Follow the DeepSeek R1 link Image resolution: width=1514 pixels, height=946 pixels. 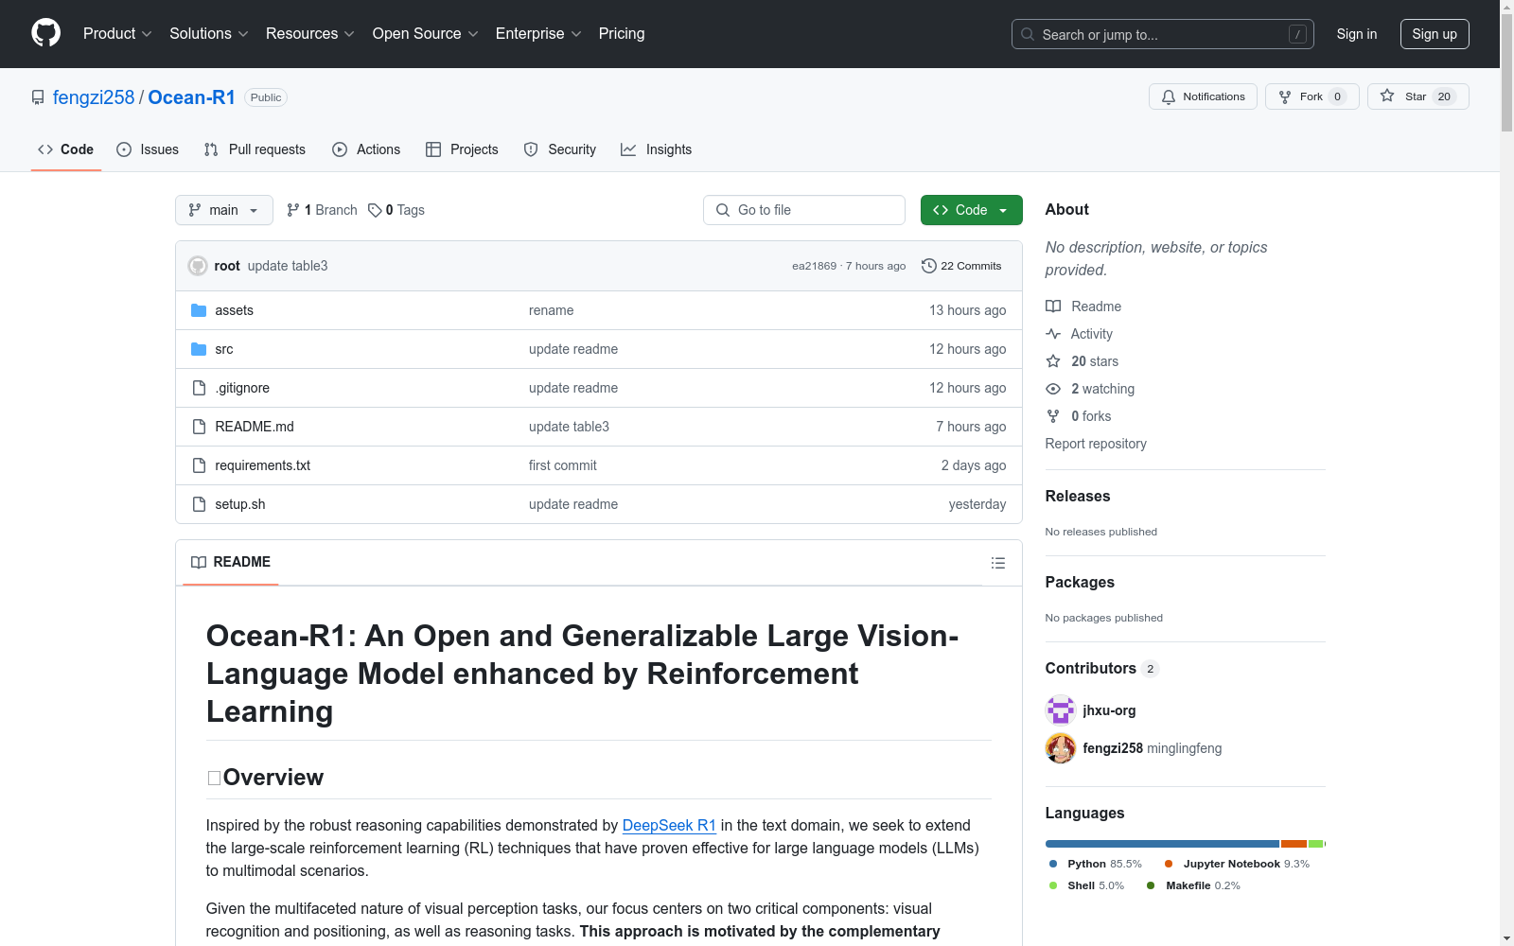click(x=669, y=825)
